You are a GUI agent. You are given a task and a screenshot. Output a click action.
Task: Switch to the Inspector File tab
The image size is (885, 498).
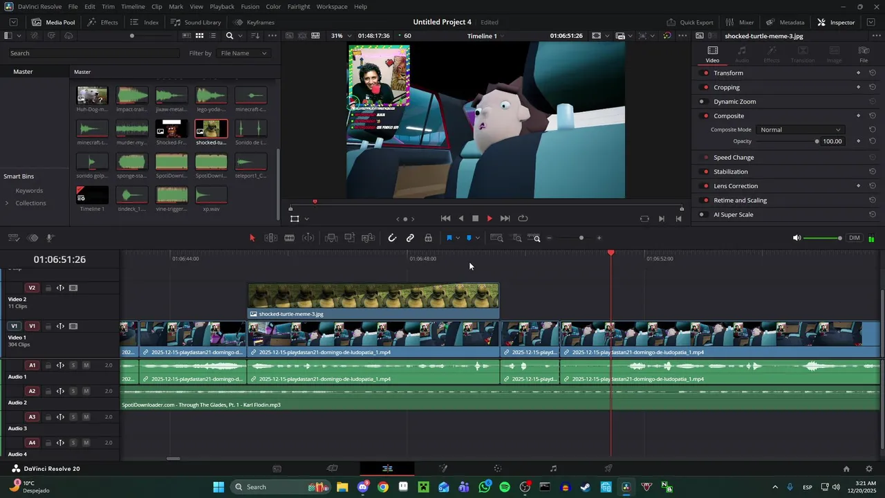click(864, 54)
